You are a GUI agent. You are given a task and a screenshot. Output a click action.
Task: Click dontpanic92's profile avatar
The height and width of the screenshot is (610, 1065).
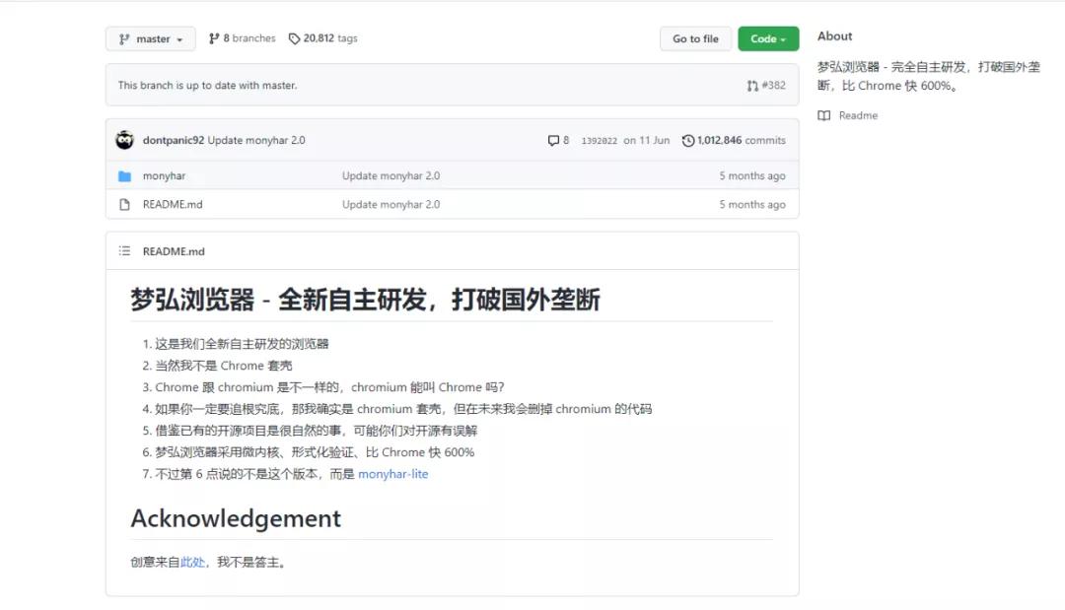coord(124,140)
